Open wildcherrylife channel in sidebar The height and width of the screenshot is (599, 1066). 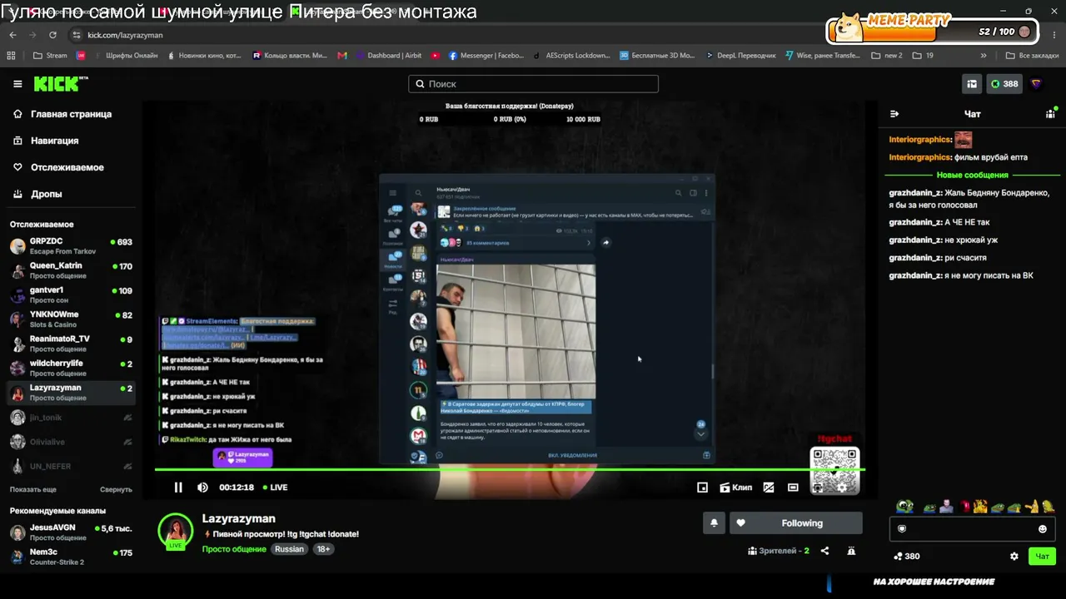pyautogui.click(x=71, y=368)
